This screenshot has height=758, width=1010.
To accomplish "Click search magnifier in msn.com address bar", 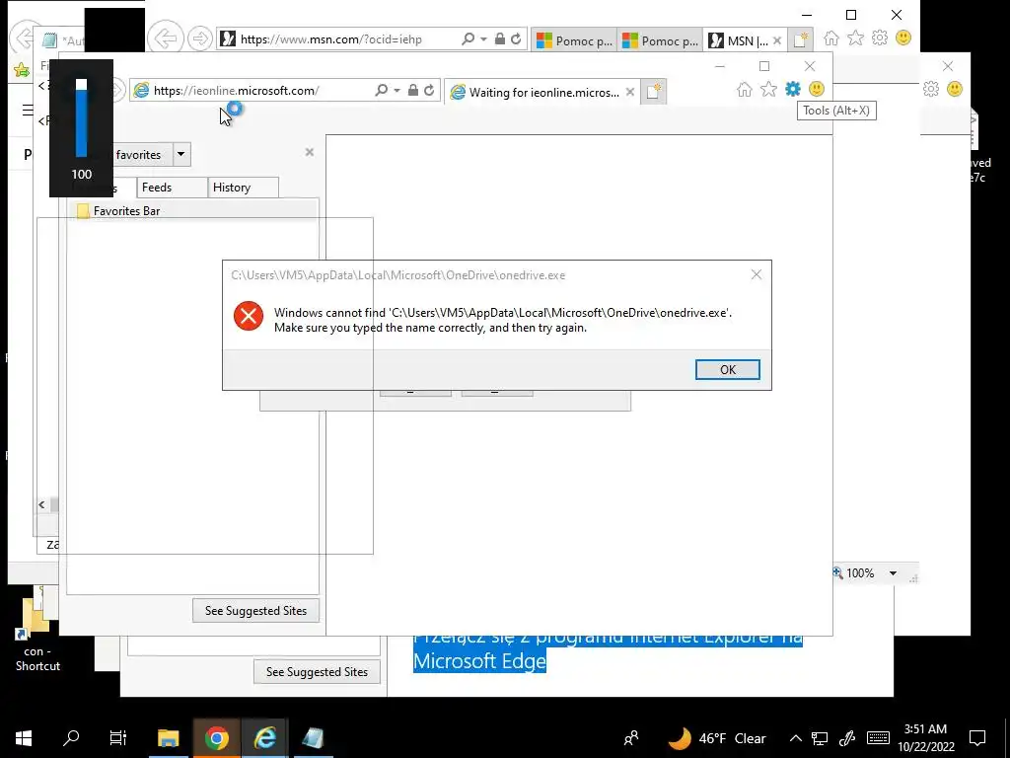I will [x=469, y=39].
